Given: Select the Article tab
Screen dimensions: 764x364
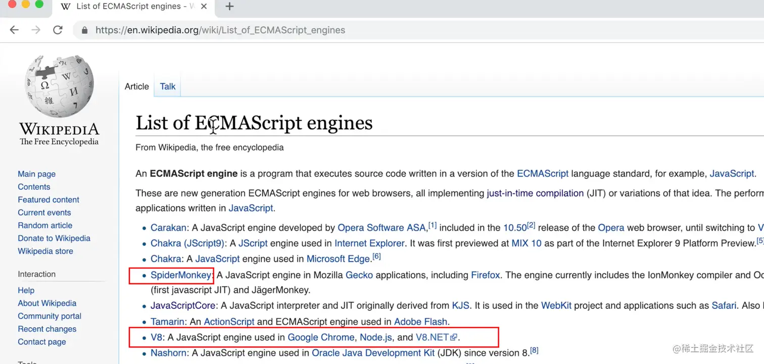Looking at the screenshot, I should (137, 86).
